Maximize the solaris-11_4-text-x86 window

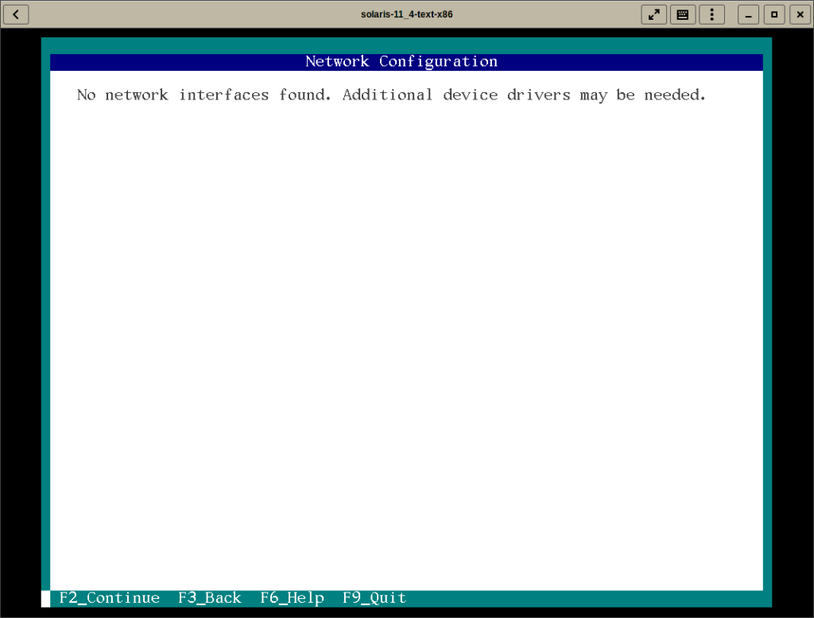[x=774, y=14]
